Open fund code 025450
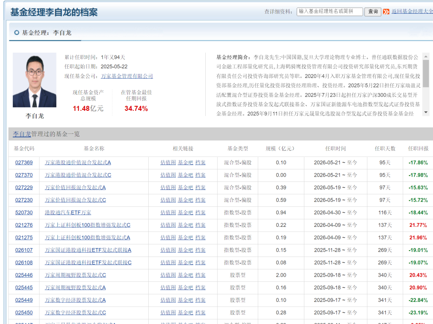 tap(24, 313)
